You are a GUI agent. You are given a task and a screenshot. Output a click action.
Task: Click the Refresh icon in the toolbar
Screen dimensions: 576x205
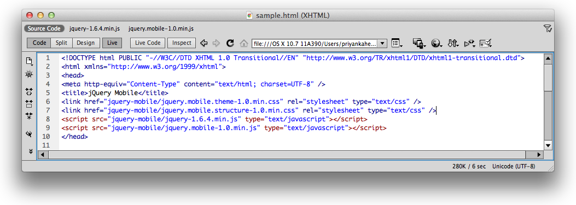coord(230,43)
